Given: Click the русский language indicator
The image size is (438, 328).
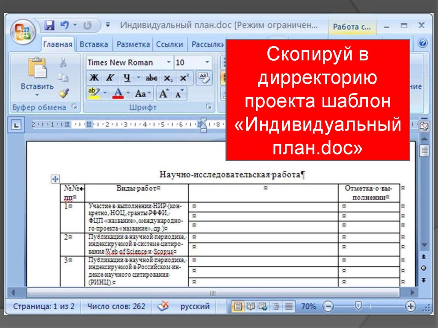Looking at the screenshot, I should [195, 306].
